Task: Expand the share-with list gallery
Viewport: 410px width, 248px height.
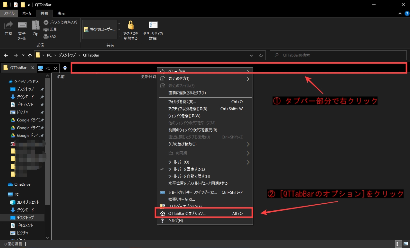Action: click(x=119, y=36)
